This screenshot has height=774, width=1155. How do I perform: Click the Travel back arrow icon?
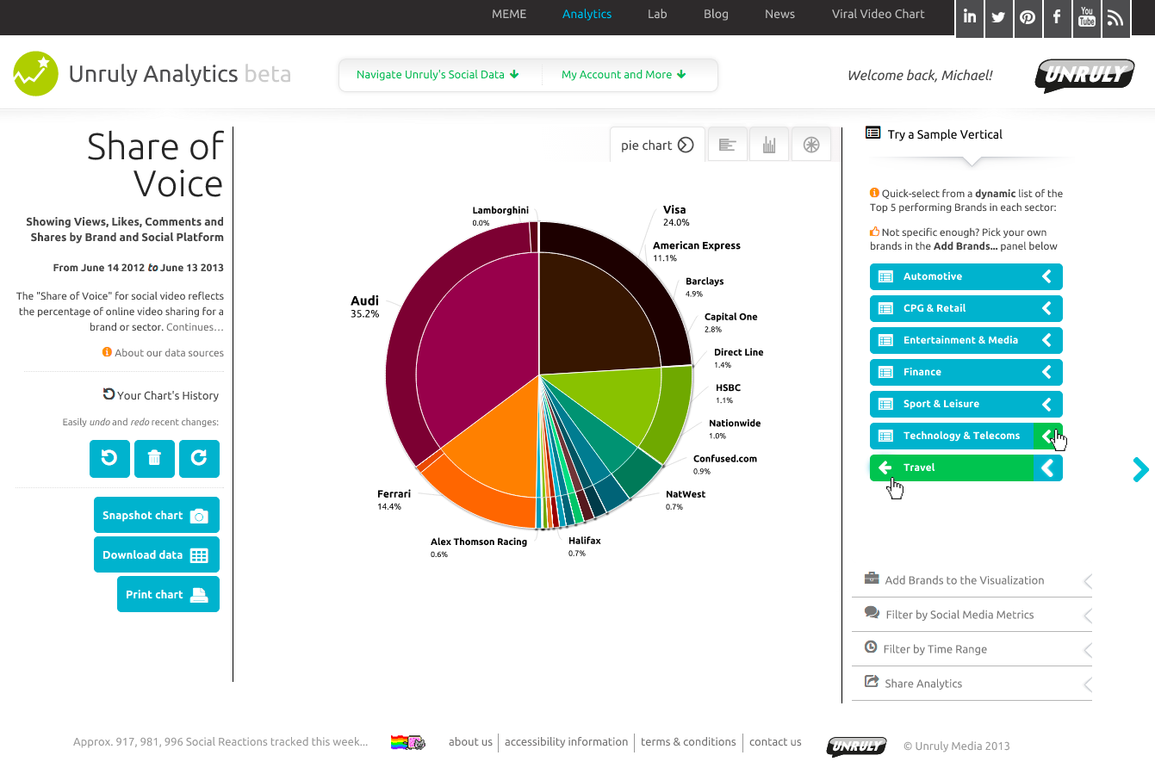coord(885,467)
